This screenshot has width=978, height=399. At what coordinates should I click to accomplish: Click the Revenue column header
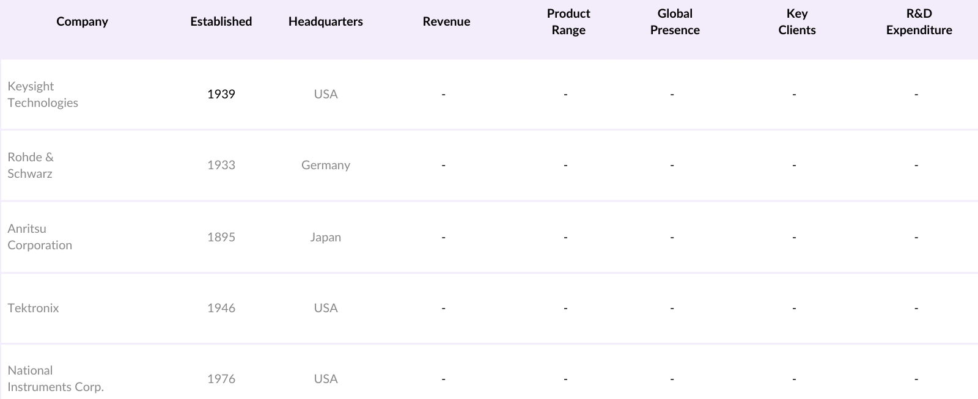point(446,21)
